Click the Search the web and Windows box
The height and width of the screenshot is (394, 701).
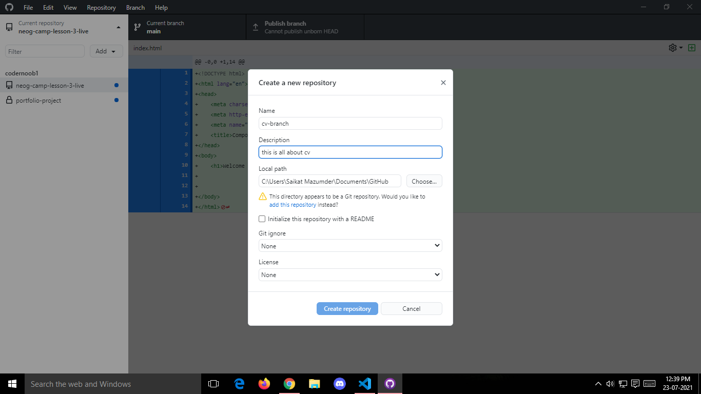tap(113, 384)
